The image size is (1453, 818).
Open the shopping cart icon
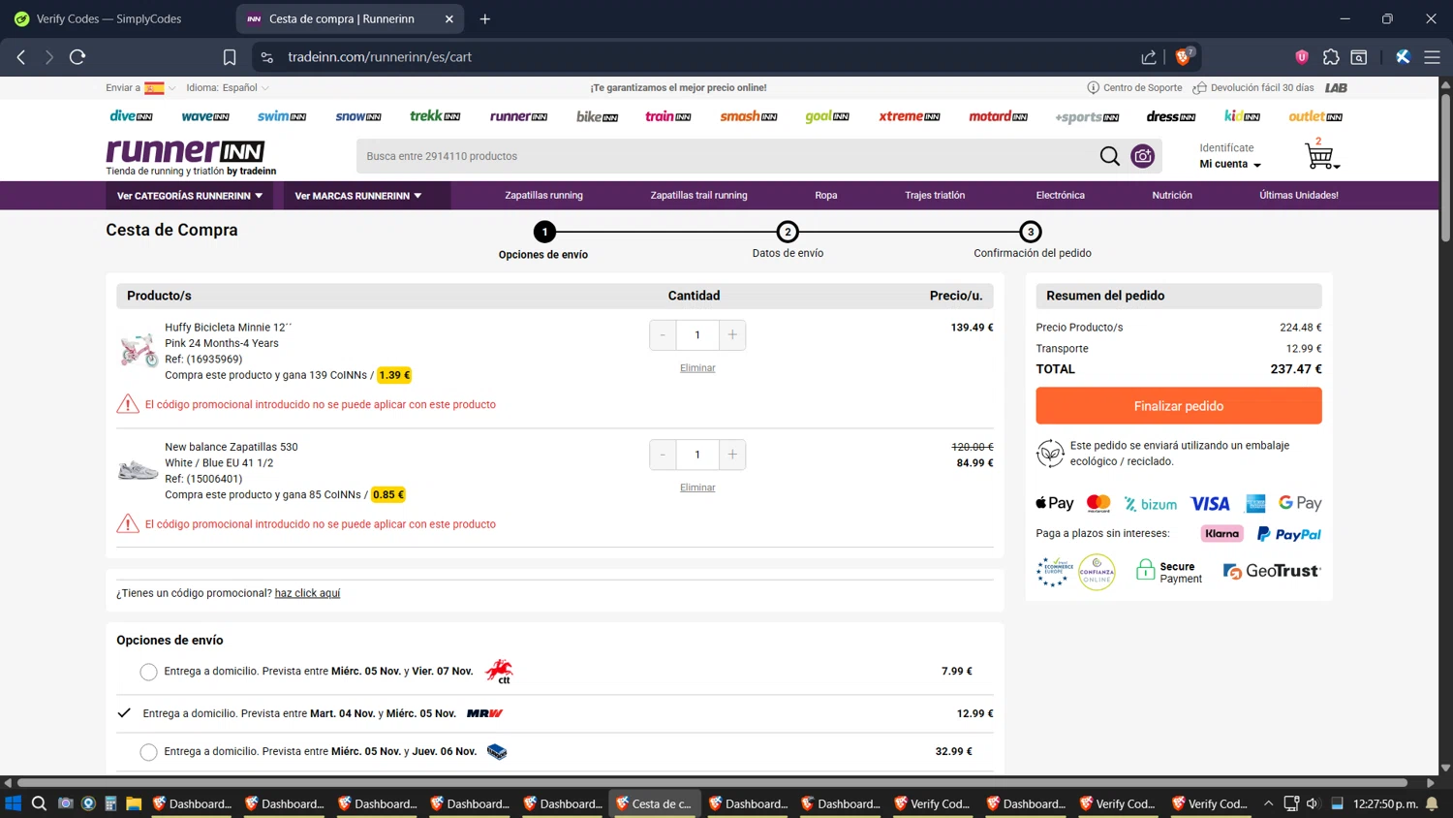(x=1320, y=155)
